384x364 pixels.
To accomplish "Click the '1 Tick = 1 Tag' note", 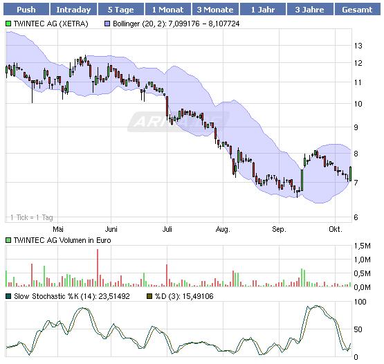I will [x=32, y=217].
